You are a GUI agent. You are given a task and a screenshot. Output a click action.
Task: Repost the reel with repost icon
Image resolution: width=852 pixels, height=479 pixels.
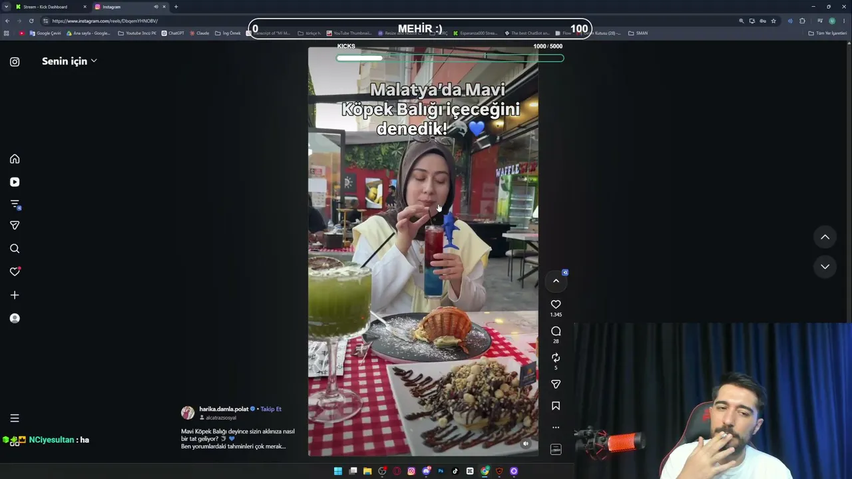[556, 358]
